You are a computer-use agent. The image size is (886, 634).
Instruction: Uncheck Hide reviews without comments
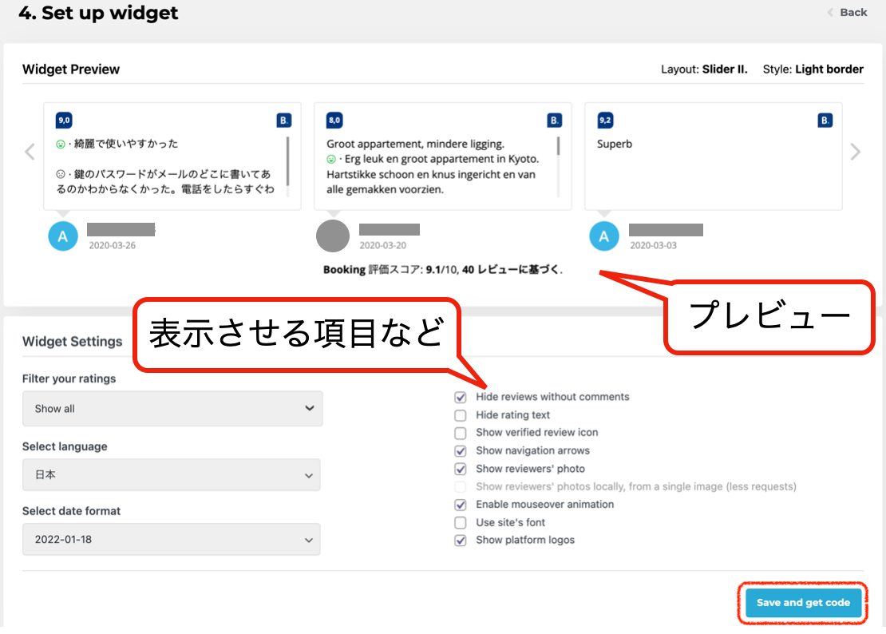coord(461,397)
